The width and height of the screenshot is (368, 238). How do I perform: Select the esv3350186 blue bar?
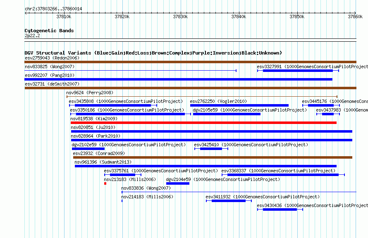point(131,114)
